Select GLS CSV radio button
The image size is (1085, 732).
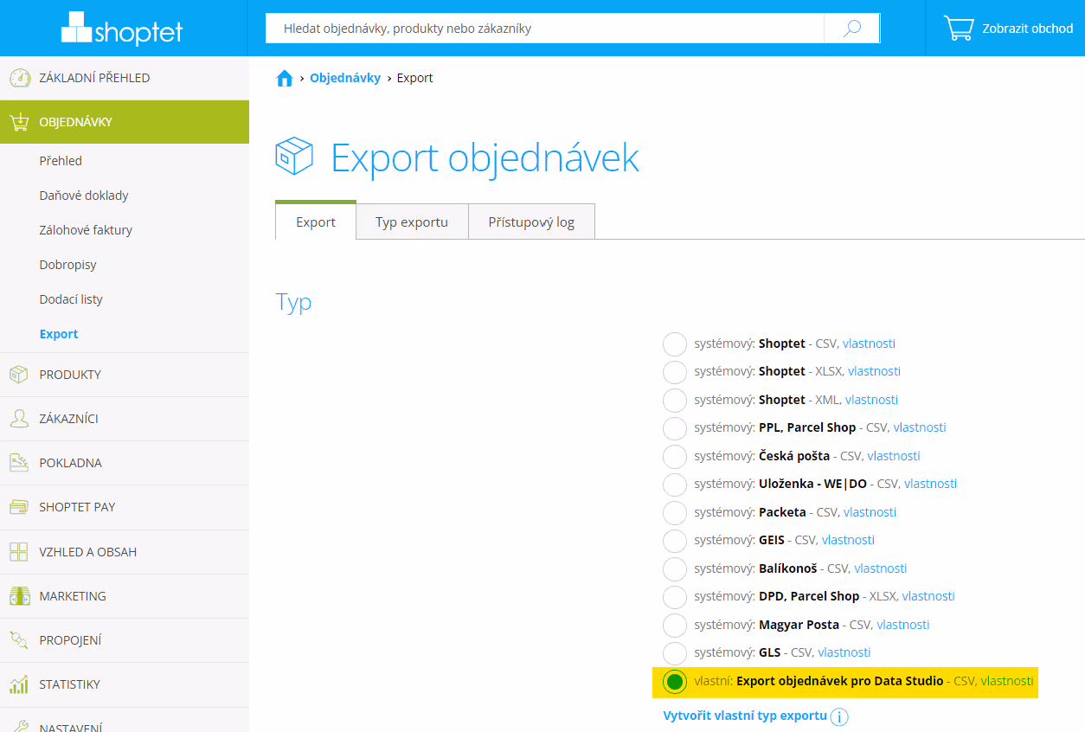(x=675, y=652)
